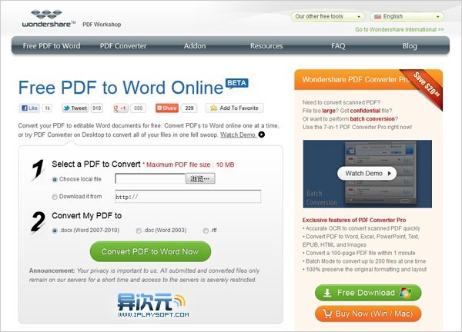Click the Maximum PDF file size : 10 MB note

(x=189, y=164)
